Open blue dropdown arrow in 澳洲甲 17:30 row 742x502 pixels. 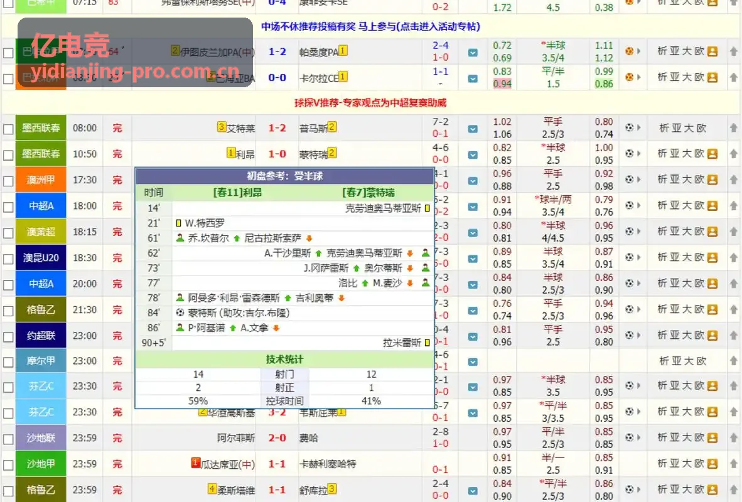472,181
